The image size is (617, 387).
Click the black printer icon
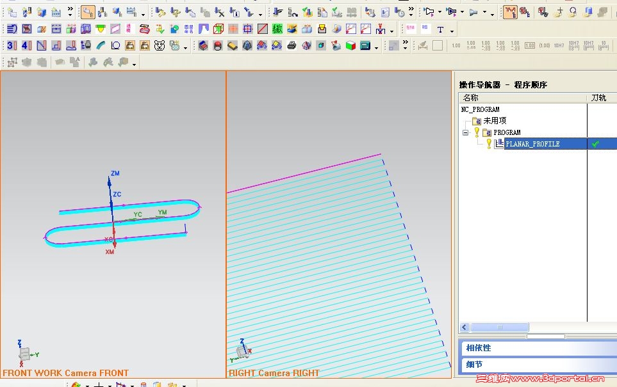[x=292, y=45]
